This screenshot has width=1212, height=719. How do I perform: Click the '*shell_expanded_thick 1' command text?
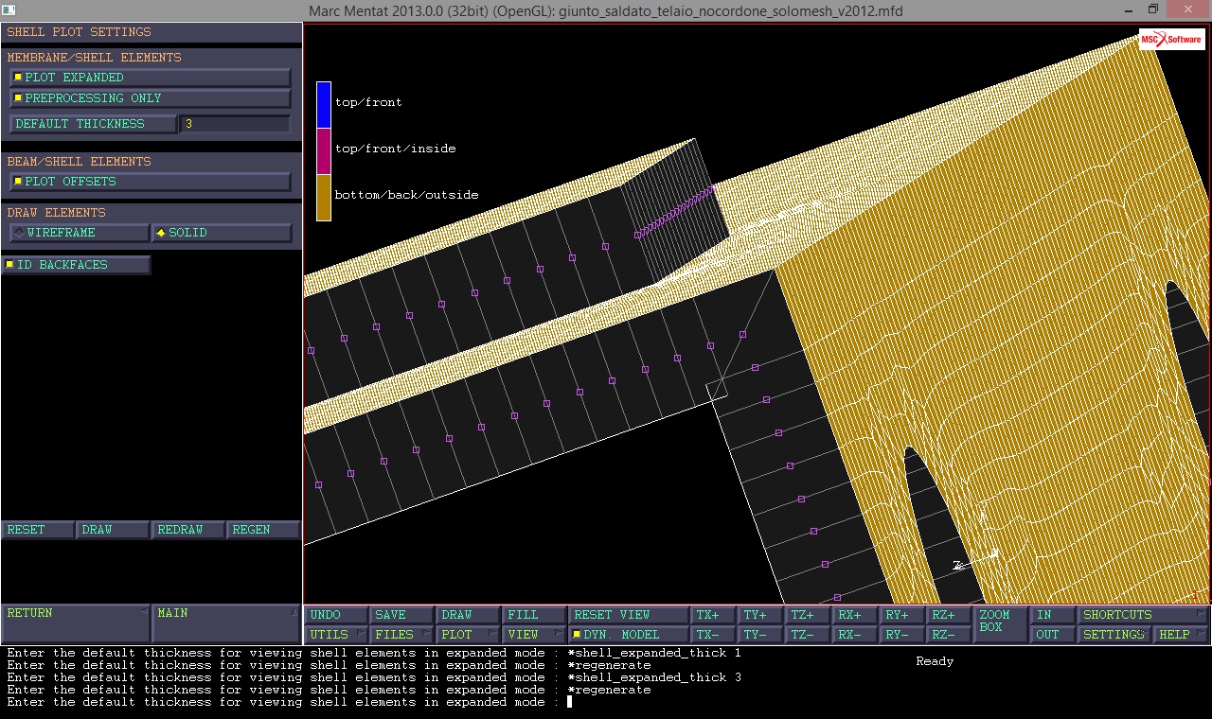click(654, 653)
